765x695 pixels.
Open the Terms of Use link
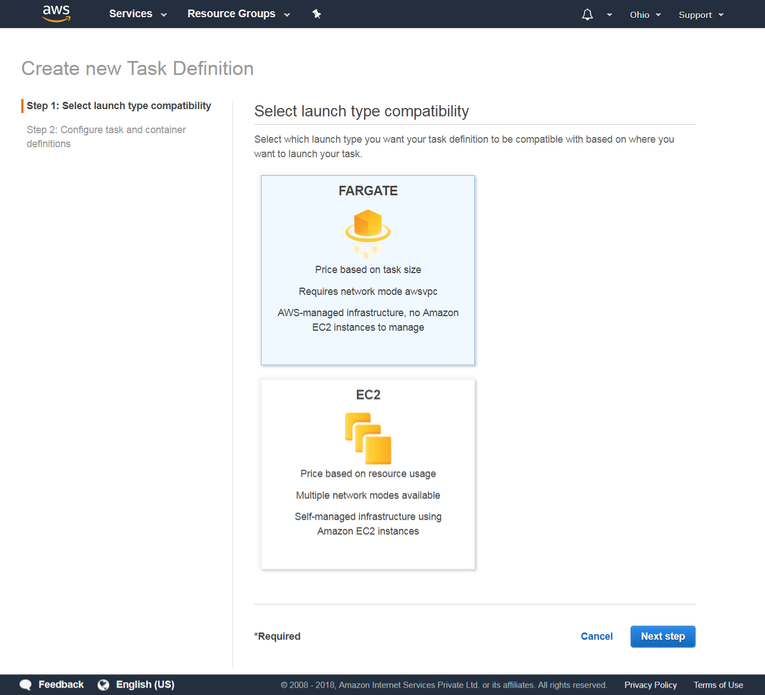coord(719,685)
